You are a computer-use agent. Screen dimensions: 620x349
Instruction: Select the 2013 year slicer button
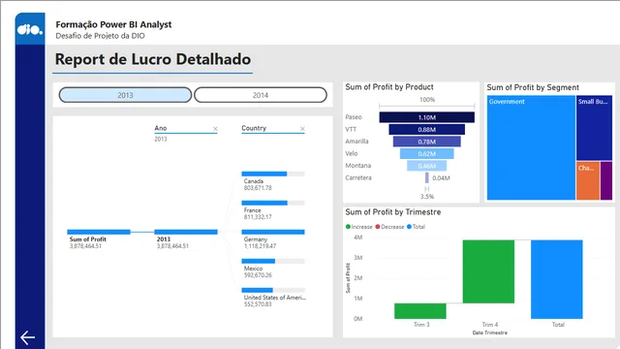[x=125, y=95]
